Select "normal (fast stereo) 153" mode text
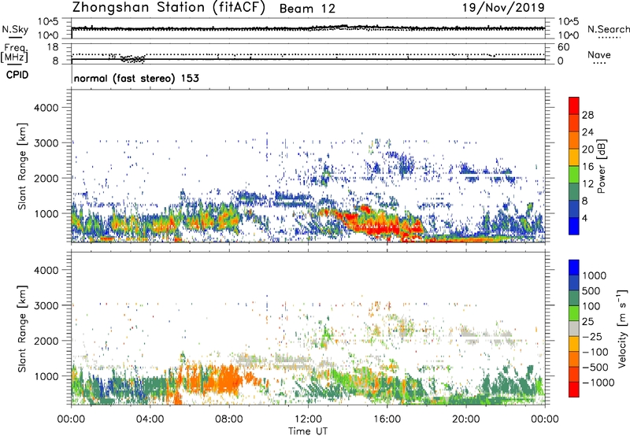The width and height of the screenshot is (630, 436). (136, 78)
